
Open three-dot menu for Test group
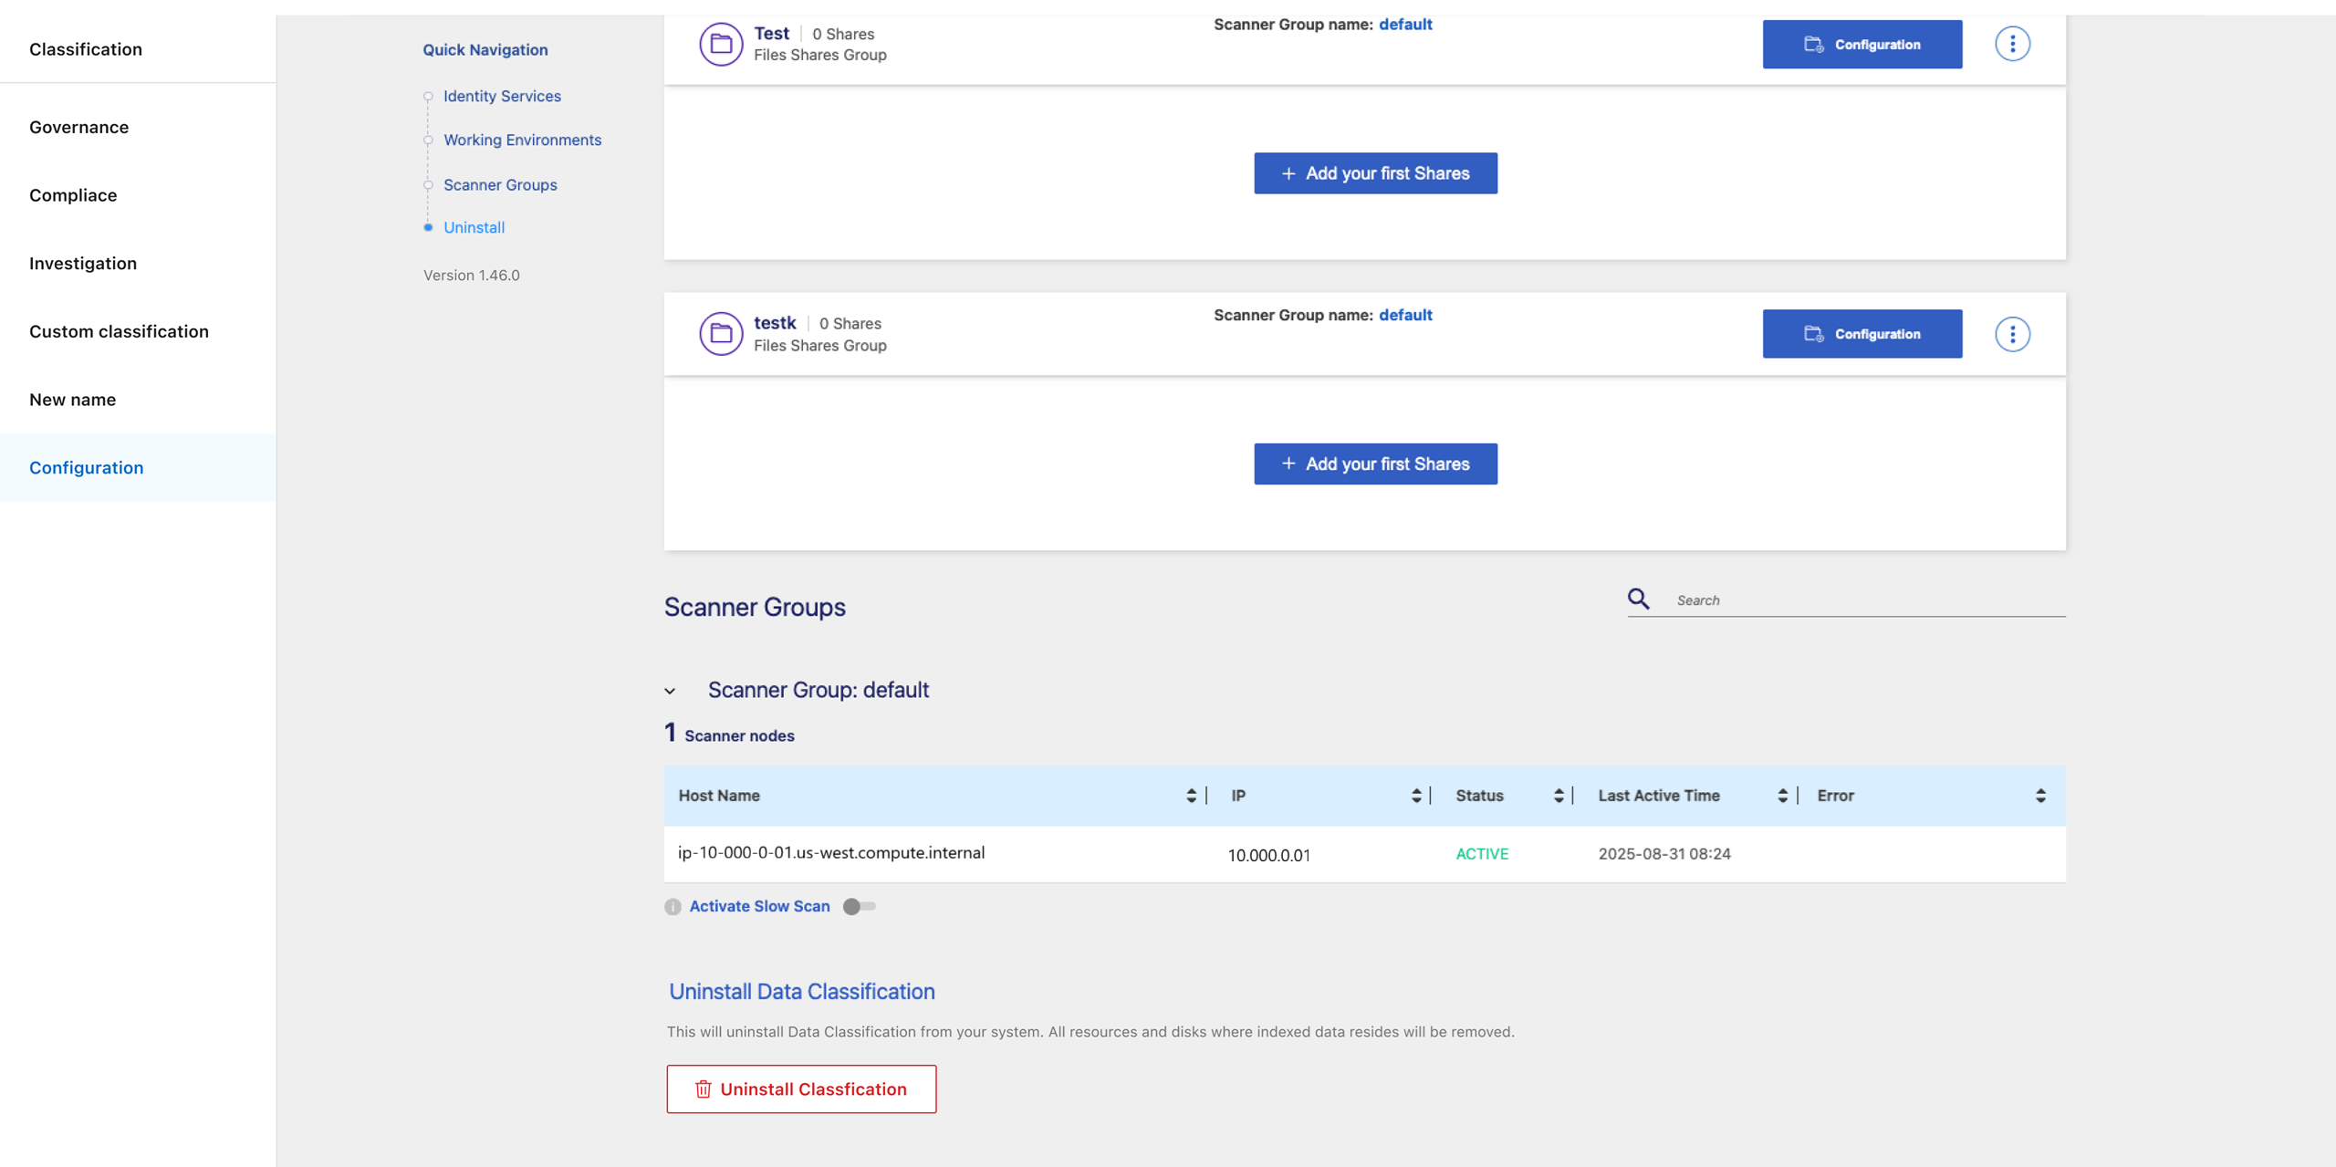click(x=2012, y=44)
